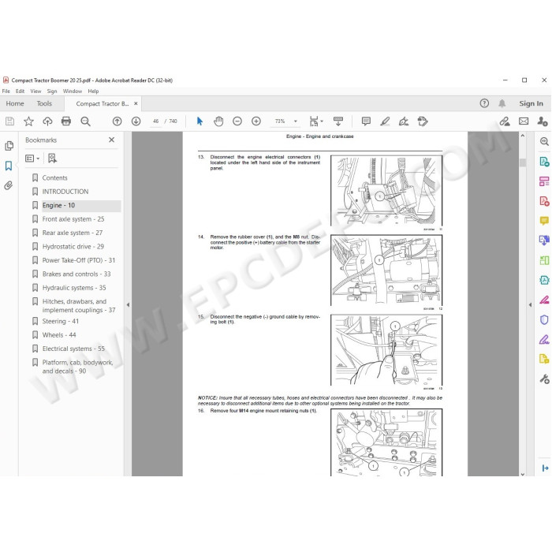This screenshot has width=552, height=552.
Task: Open the Hydrostatic drive - 29 bookmark
Action: (x=73, y=246)
